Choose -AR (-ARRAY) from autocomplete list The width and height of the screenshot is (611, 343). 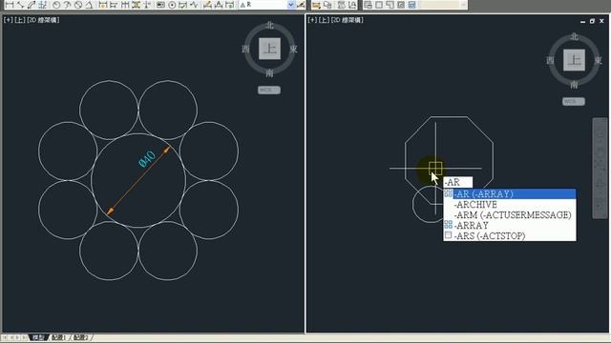(x=510, y=193)
